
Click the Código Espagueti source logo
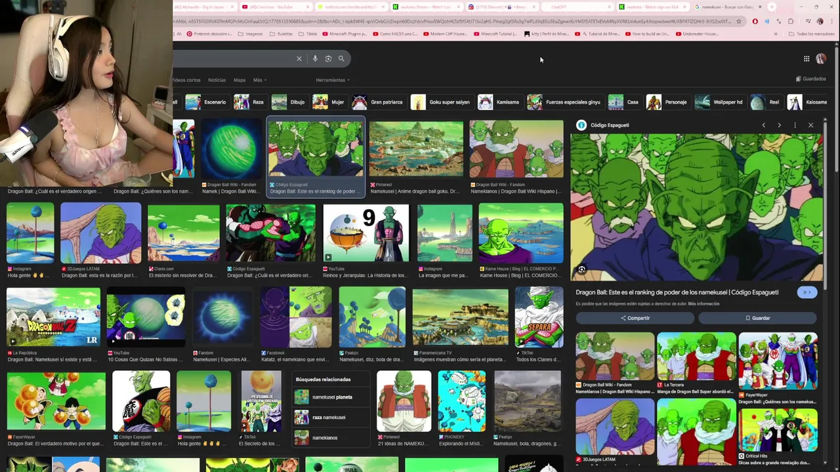pos(581,125)
